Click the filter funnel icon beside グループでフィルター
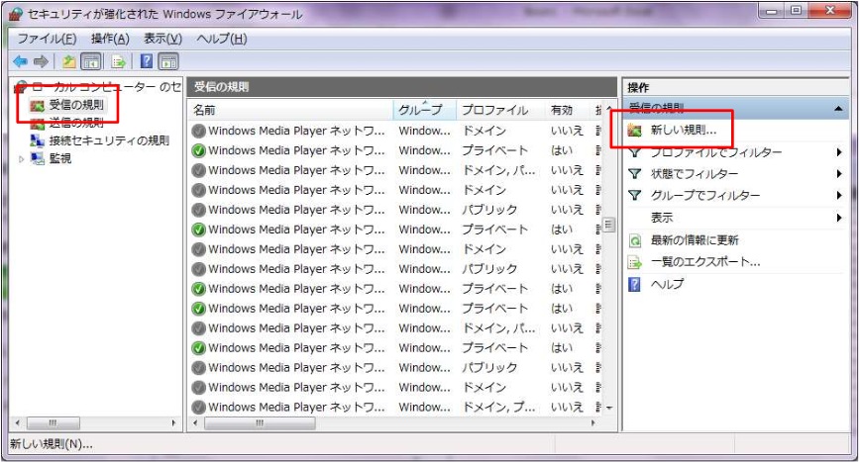This screenshot has height=462, width=859. (634, 196)
